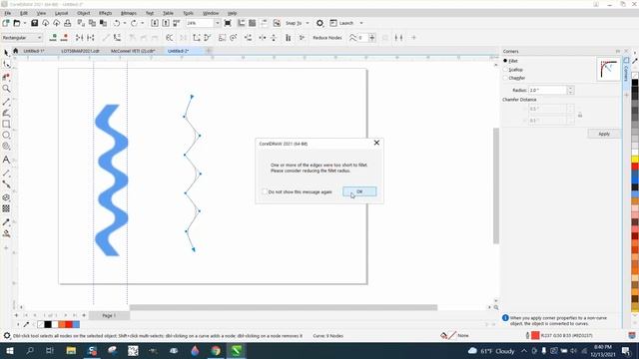The height and width of the screenshot is (359, 639).
Task: Open the Welcome Screen home icon tab
Action: pos(16,51)
